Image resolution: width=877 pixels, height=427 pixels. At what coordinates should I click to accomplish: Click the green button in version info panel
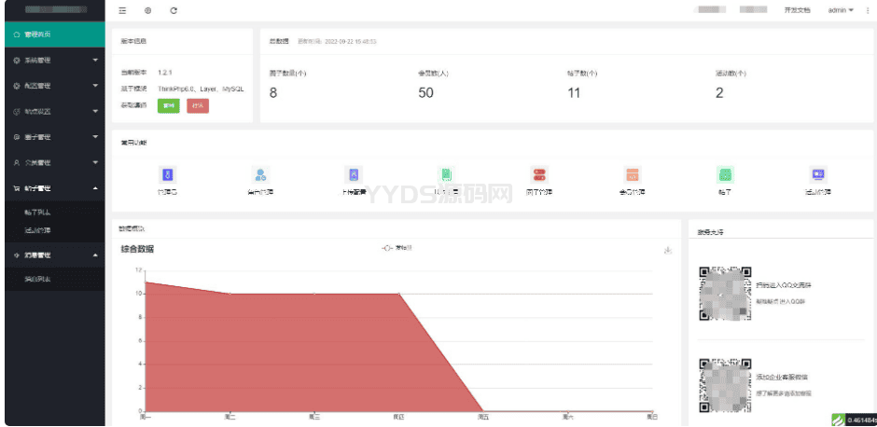coord(169,105)
